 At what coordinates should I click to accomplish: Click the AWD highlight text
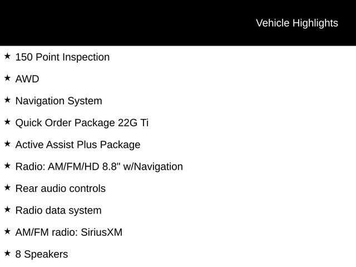coord(27,79)
